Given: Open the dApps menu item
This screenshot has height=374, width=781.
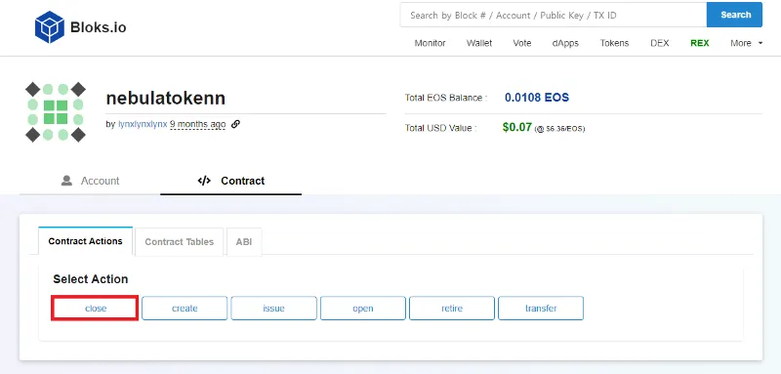Looking at the screenshot, I should click(x=565, y=43).
